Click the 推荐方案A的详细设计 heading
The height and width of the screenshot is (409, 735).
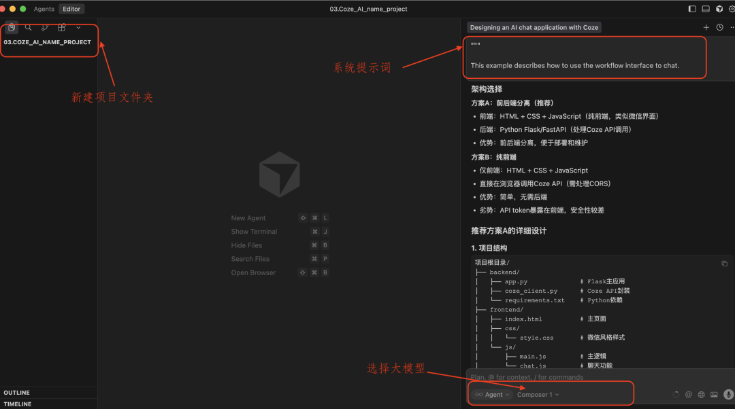click(x=508, y=231)
